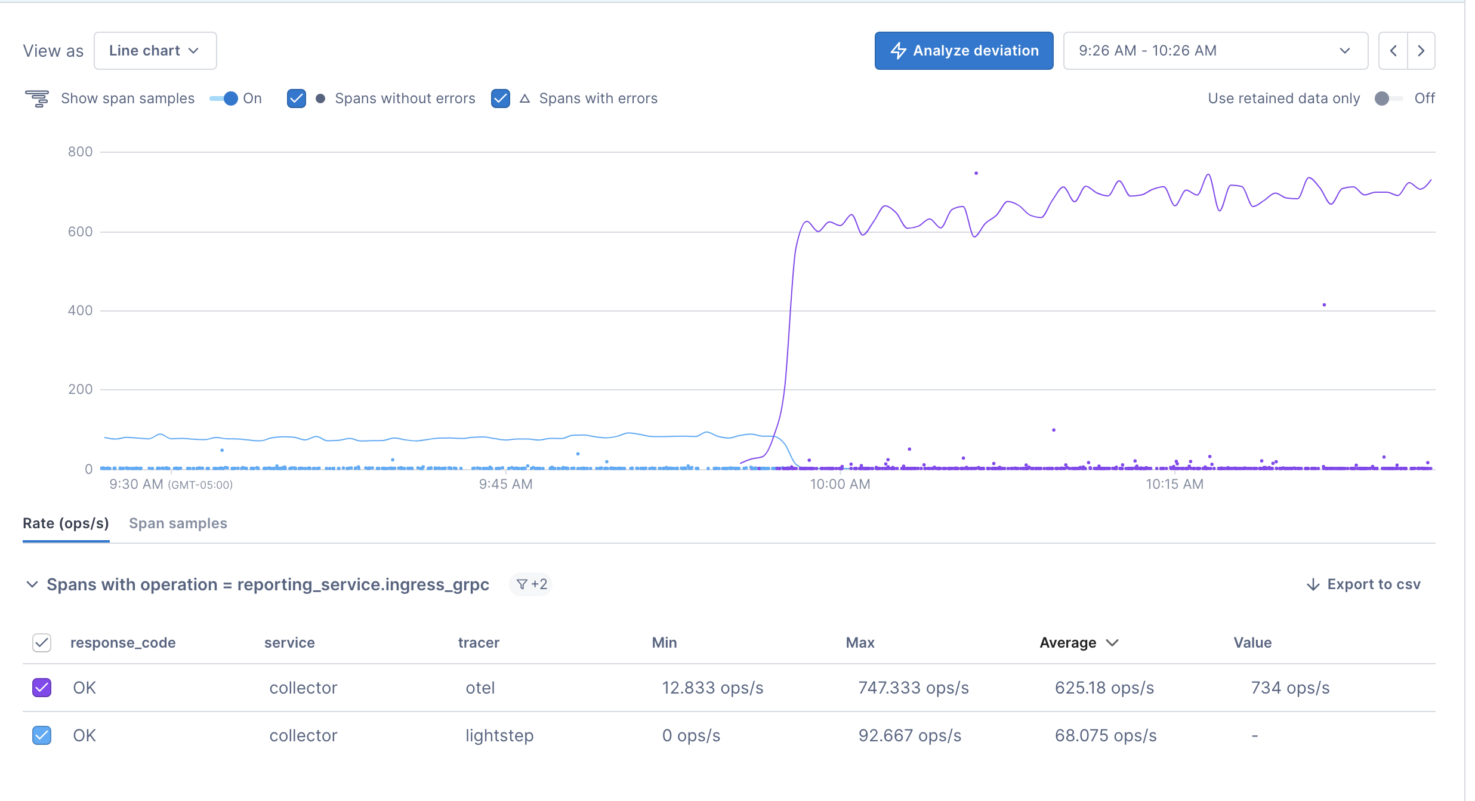Click the circle icon next to Spans without errors

tap(320, 98)
